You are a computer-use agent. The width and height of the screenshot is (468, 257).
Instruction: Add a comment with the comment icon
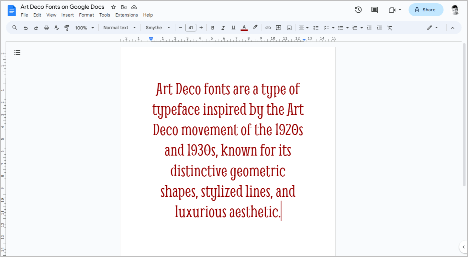(x=374, y=10)
